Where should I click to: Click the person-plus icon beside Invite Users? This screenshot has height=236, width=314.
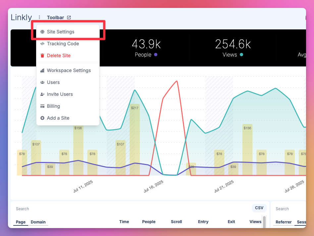pos(43,94)
